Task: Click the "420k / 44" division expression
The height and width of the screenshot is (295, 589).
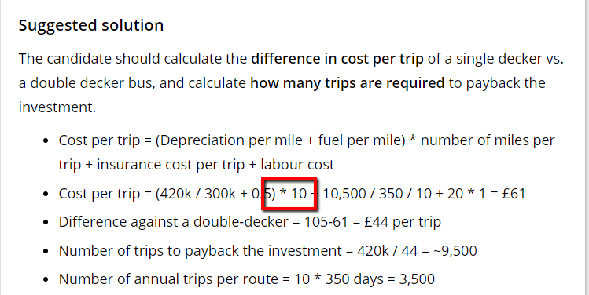Action: click(387, 251)
